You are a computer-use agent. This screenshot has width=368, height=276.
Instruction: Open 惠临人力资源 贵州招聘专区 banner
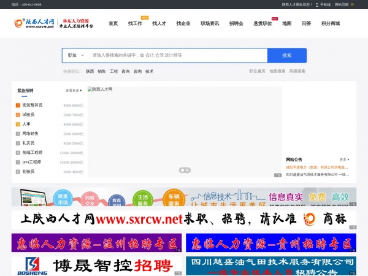[271, 243]
